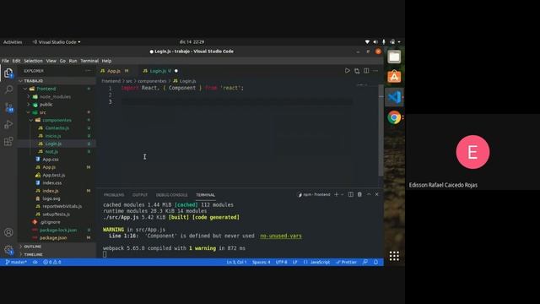Open the Terminal menu
The width and height of the screenshot is (540, 304).
(x=89, y=61)
